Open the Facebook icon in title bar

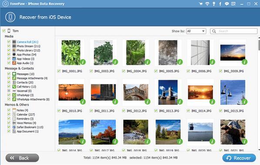[x=220, y=3]
